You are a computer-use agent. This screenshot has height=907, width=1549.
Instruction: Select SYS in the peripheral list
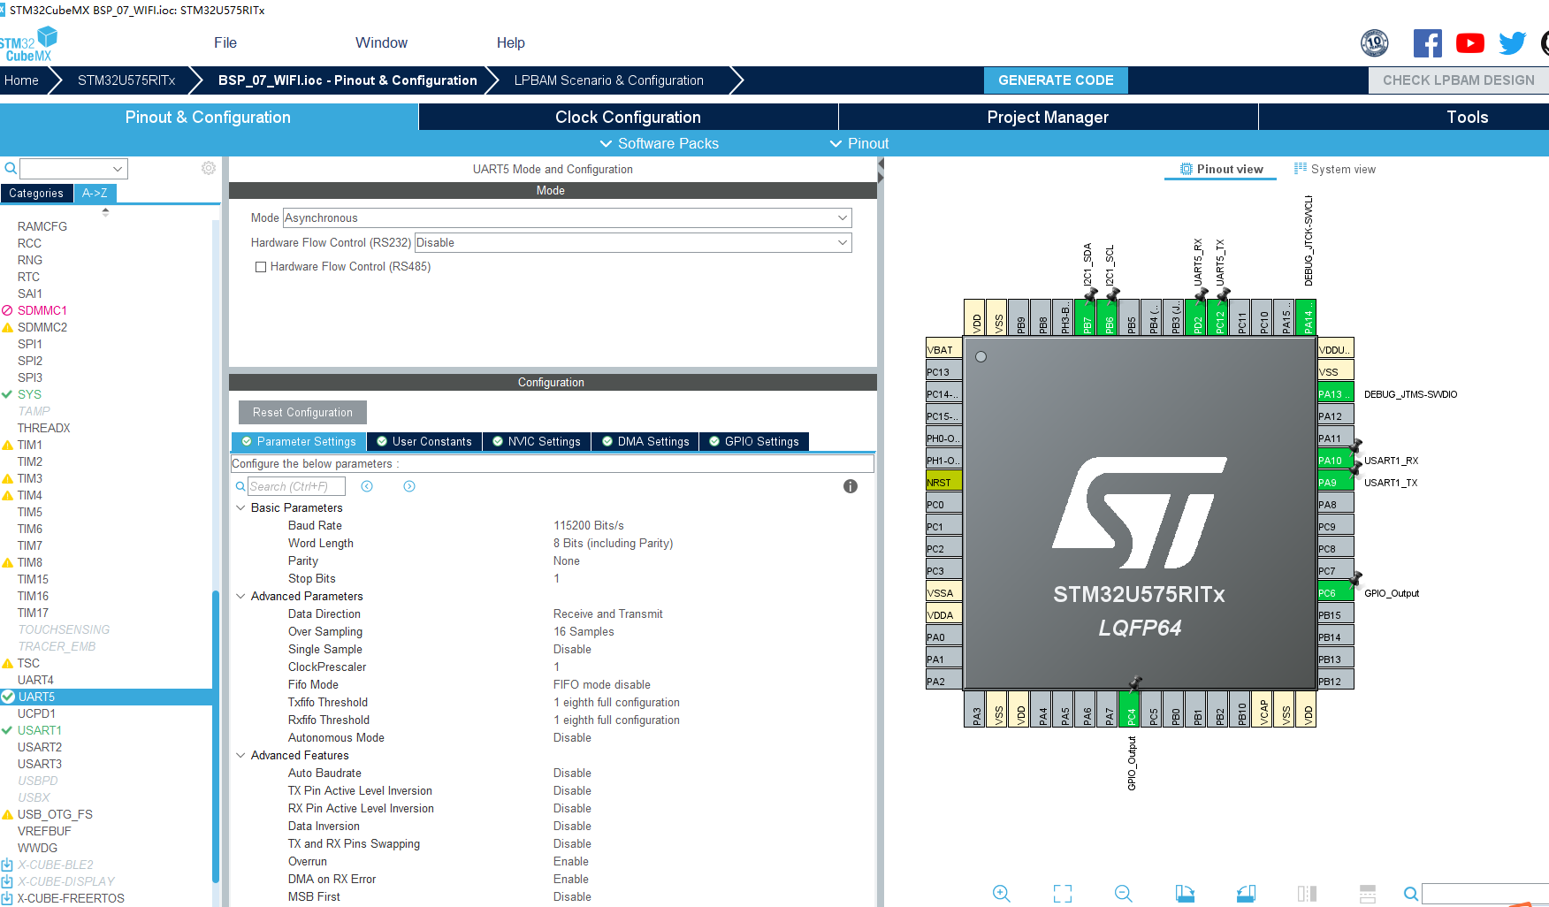[x=29, y=394]
